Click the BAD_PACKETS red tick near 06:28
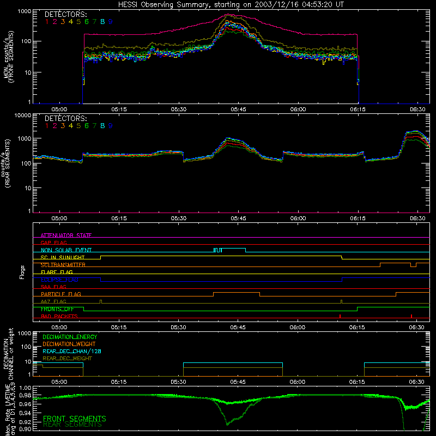Image resolution: width=436 pixels, height=436 pixels. (411, 316)
